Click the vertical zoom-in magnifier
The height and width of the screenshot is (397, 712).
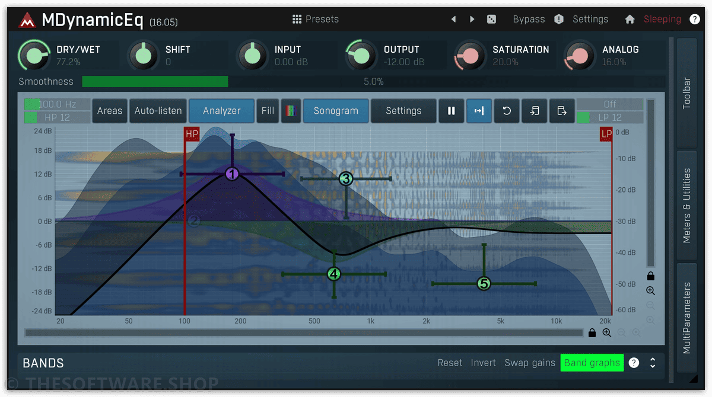click(651, 291)
